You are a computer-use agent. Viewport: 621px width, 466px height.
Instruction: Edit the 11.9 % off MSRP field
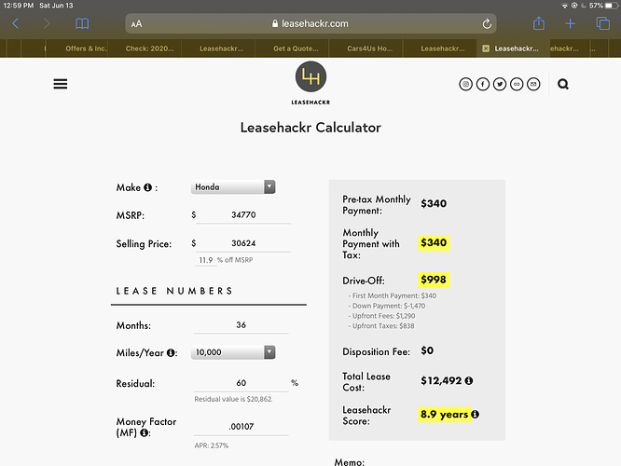(206, 260)
